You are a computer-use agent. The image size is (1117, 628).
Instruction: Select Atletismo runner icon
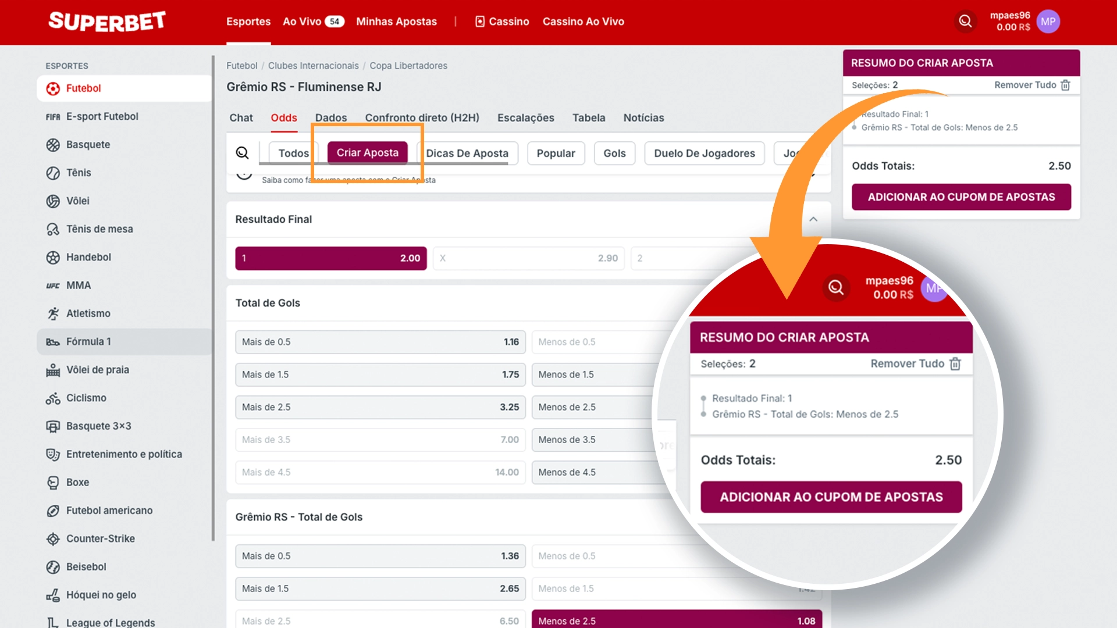[x=53, y=313]
